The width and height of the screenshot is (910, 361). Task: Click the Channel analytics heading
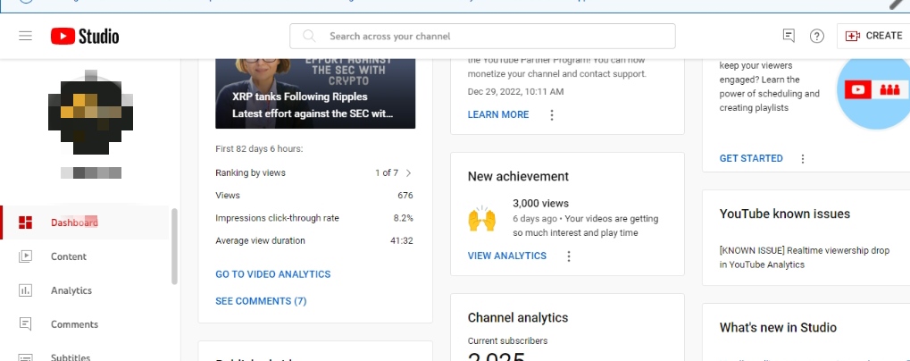click(518, 318)
